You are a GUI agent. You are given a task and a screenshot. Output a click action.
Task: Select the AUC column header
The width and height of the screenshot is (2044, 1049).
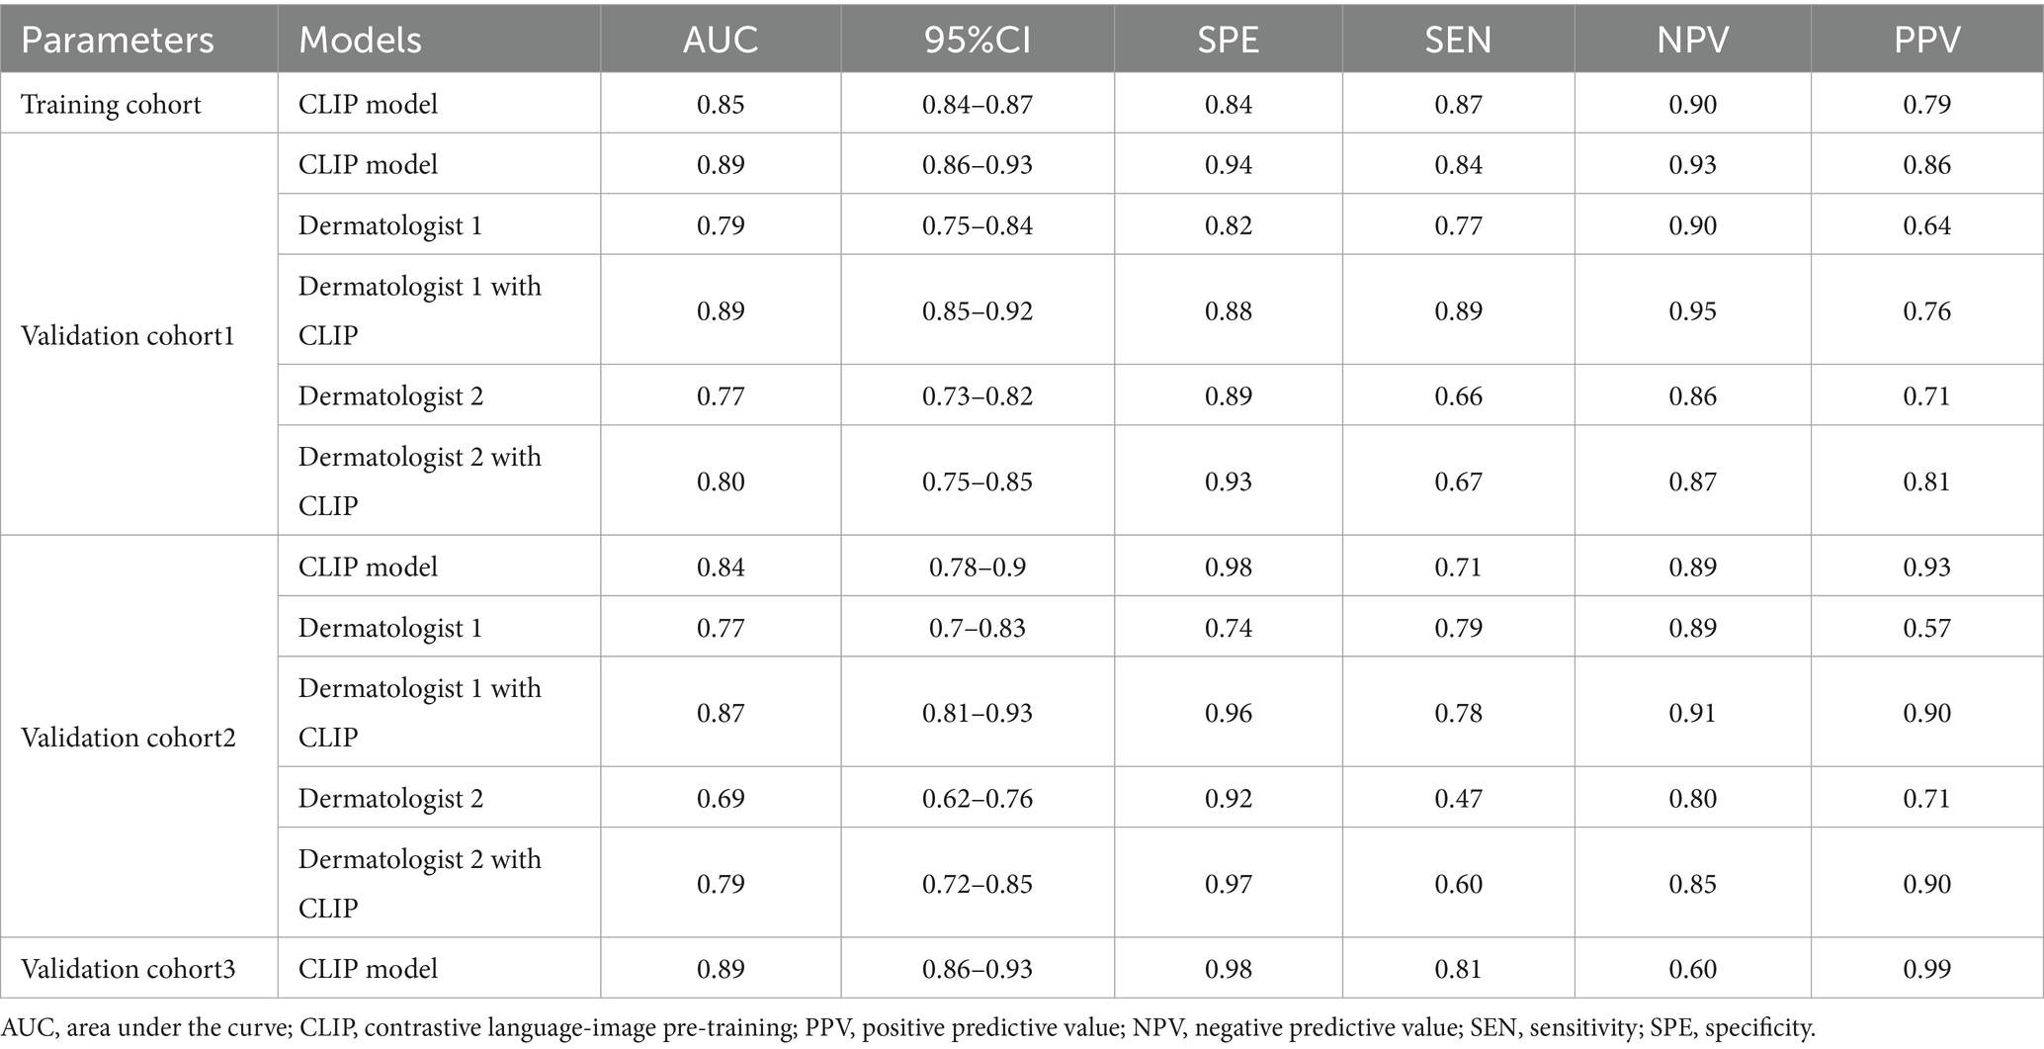721,40
